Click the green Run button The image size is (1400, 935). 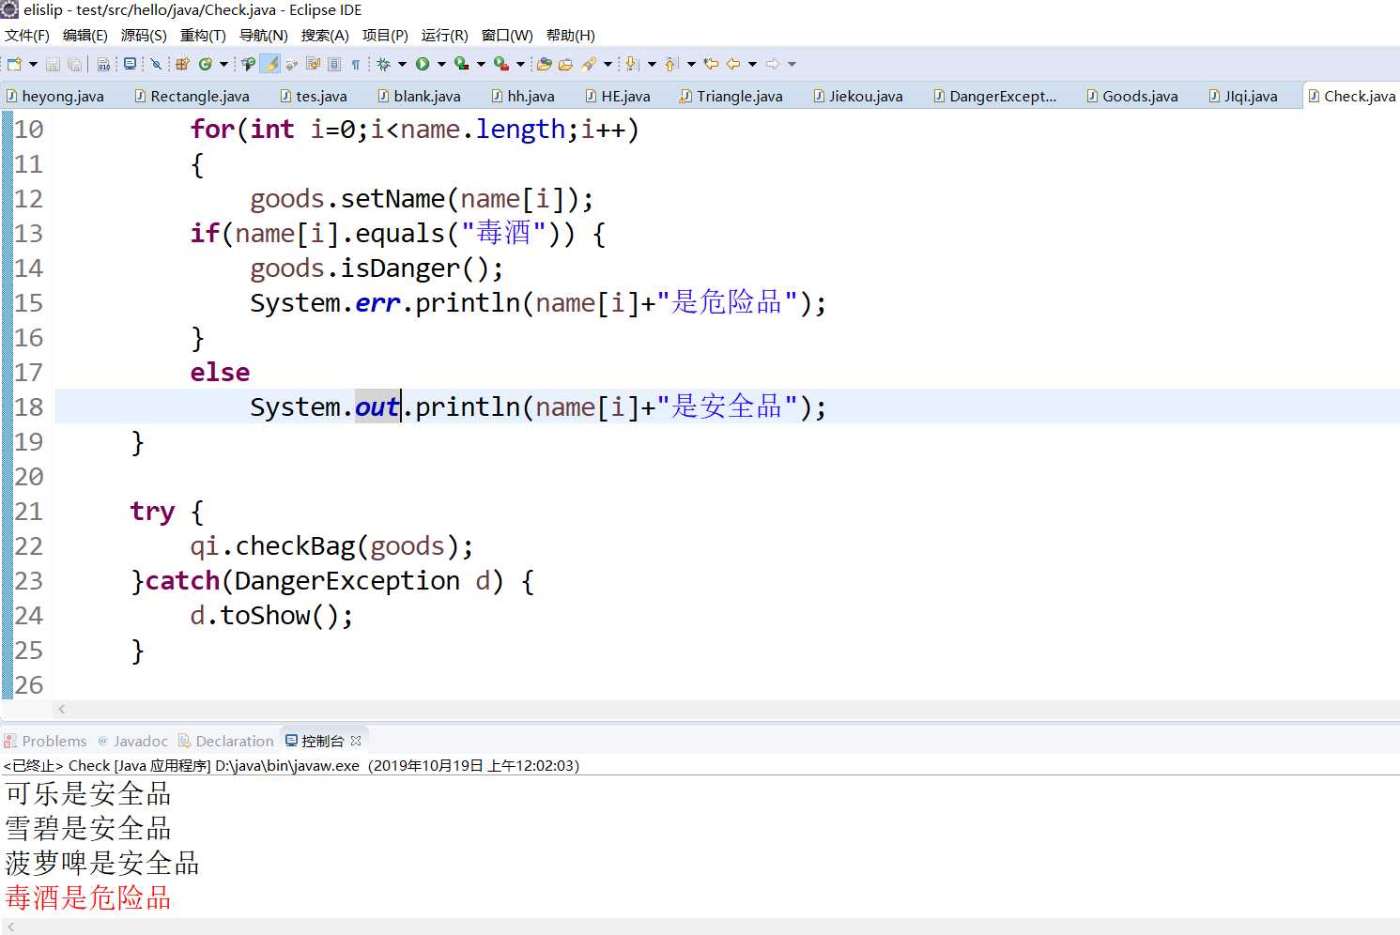tap(423, 64)
